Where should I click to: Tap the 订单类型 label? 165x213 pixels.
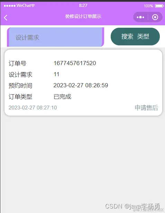(x=20, y=97)
